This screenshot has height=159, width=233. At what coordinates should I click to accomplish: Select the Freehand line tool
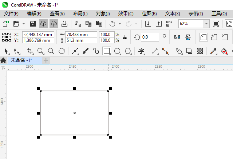click(75, 51)
